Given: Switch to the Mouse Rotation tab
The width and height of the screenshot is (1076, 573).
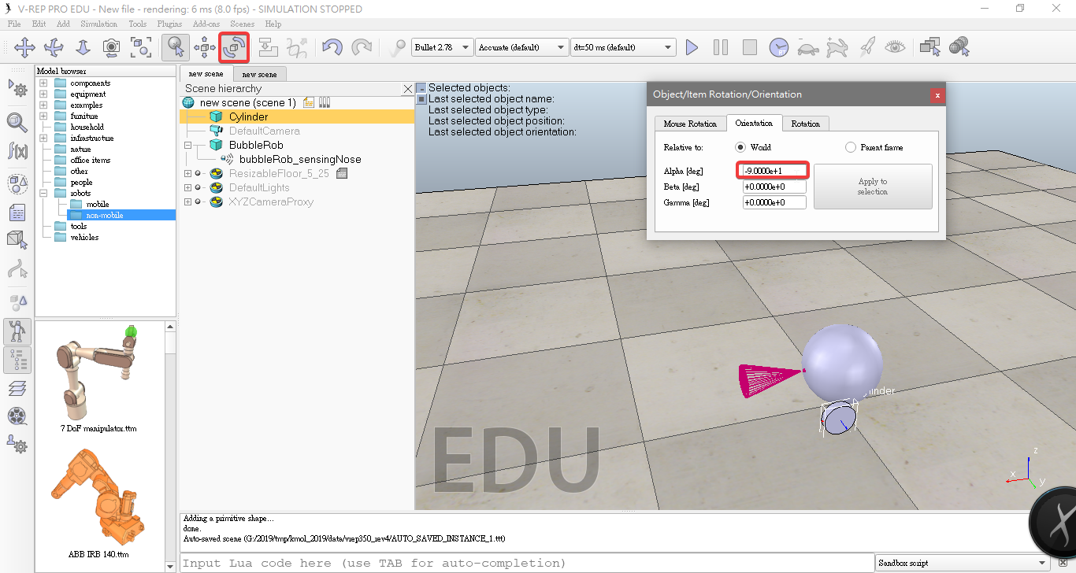Looking at the screenshot, I should pyautogui.click(x=690, y=124).
